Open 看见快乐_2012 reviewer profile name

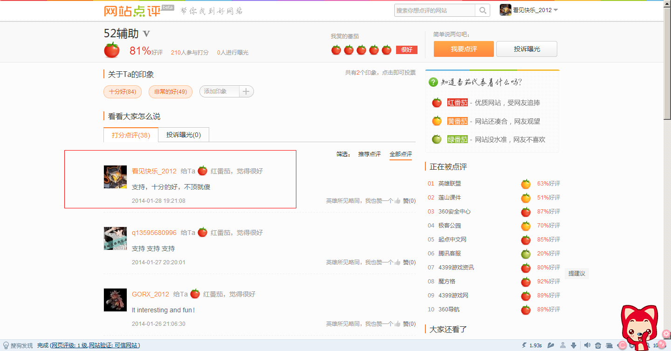click(154, 171)
